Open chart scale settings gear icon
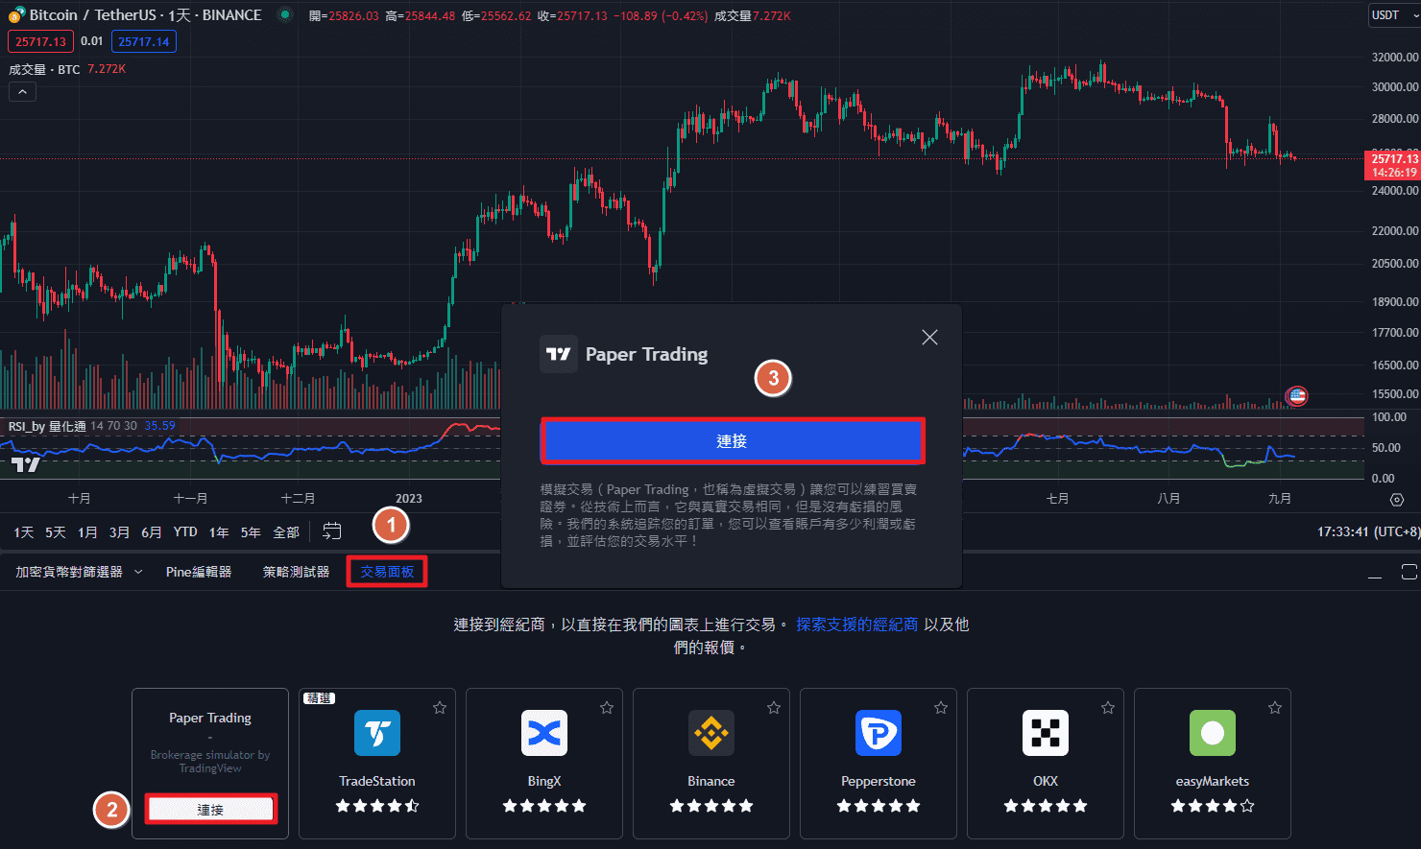This screenshot has height=849, width=1421. coord(1397,500)
